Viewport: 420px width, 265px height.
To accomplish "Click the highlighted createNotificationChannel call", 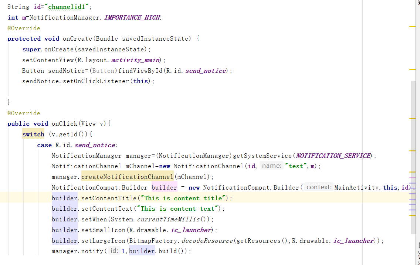I will point(128,177).
